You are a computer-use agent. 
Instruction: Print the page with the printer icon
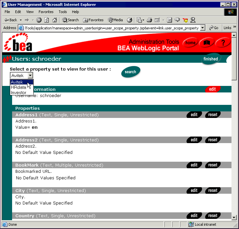click(x=149, y=20)
